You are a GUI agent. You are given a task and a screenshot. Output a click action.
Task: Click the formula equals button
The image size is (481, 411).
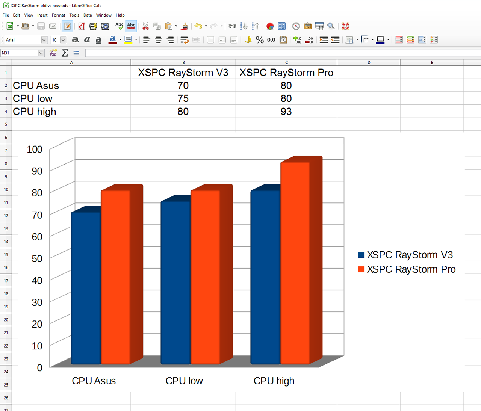(x=76, y=53)
